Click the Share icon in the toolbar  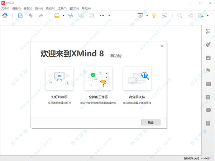tap(190, 16)
